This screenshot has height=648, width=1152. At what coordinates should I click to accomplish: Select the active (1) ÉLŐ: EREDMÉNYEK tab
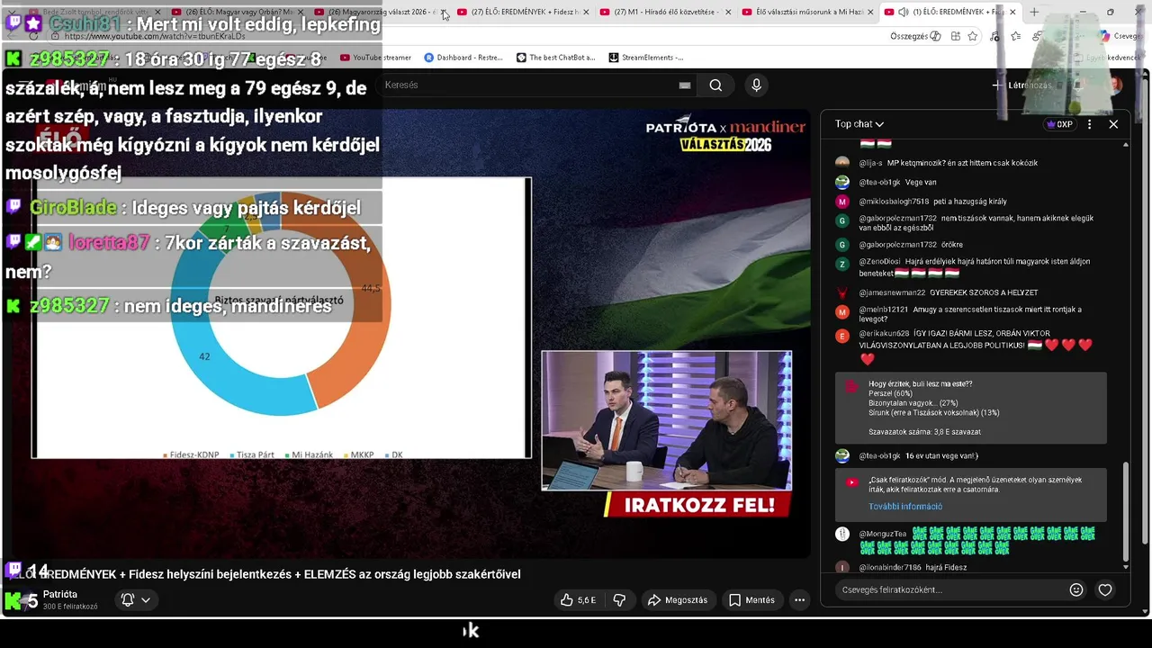[x=949, y=12]
